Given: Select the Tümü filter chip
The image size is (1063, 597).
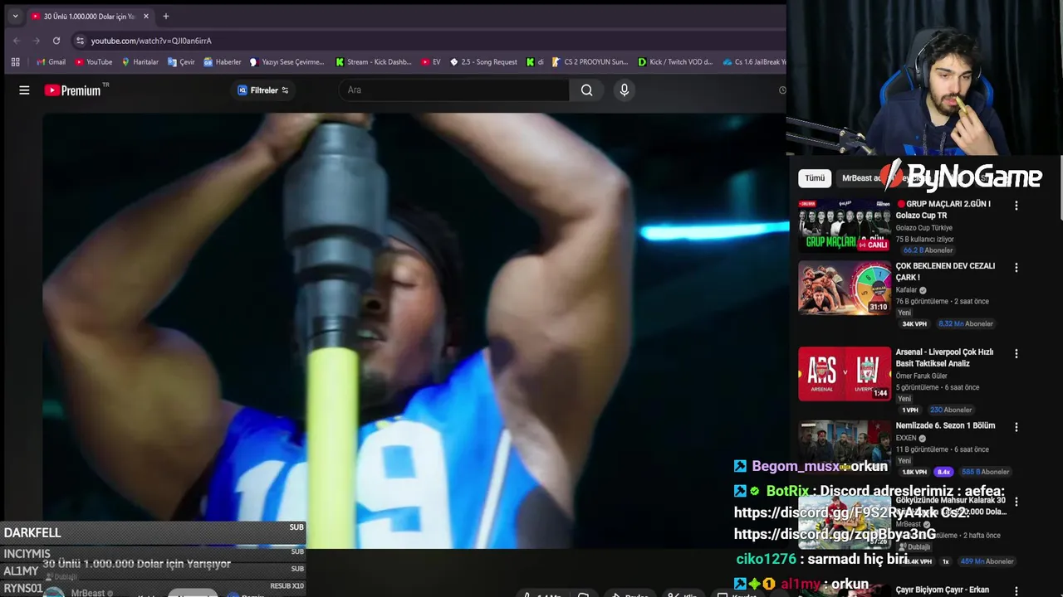Looking at the screenshot, I should point(815,178).
